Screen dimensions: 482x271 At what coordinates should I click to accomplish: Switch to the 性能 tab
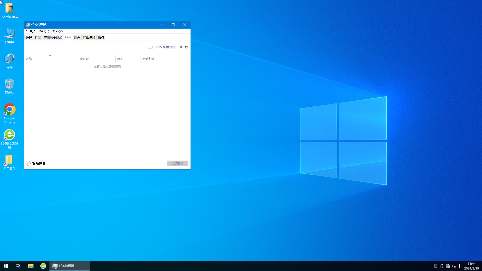38,37
